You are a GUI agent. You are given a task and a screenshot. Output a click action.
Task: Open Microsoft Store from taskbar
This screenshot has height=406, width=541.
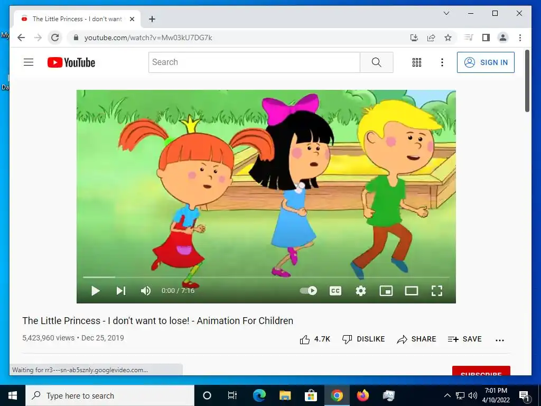point(311,395)
